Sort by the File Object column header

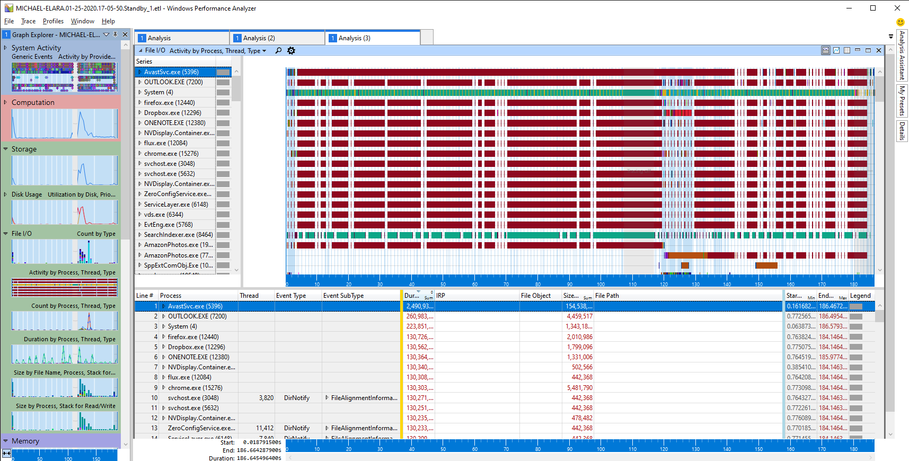(x=540, y=296)
